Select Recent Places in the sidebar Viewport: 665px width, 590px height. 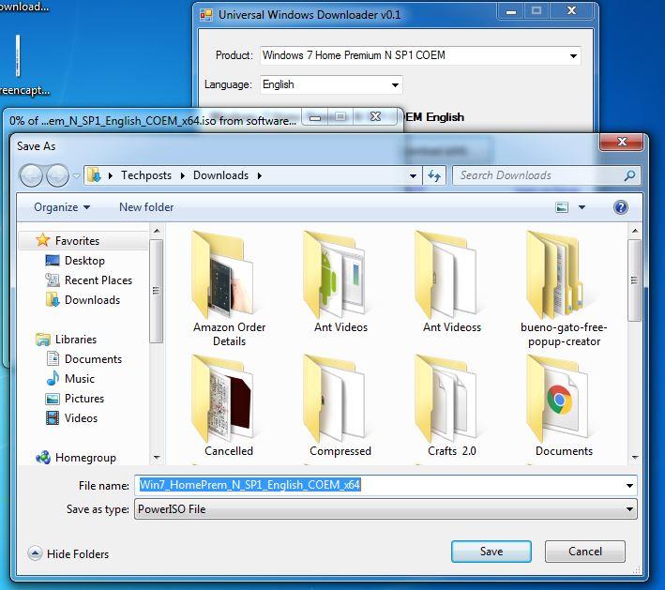pyautogui.click(x=89, y=280)
